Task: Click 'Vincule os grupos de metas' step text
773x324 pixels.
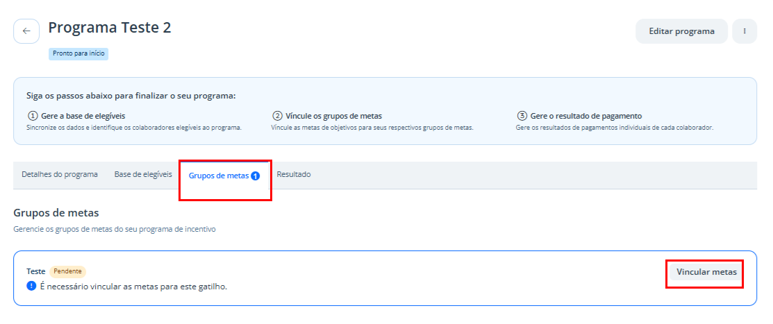Action: pyautogui.click(x=334, y=116)
